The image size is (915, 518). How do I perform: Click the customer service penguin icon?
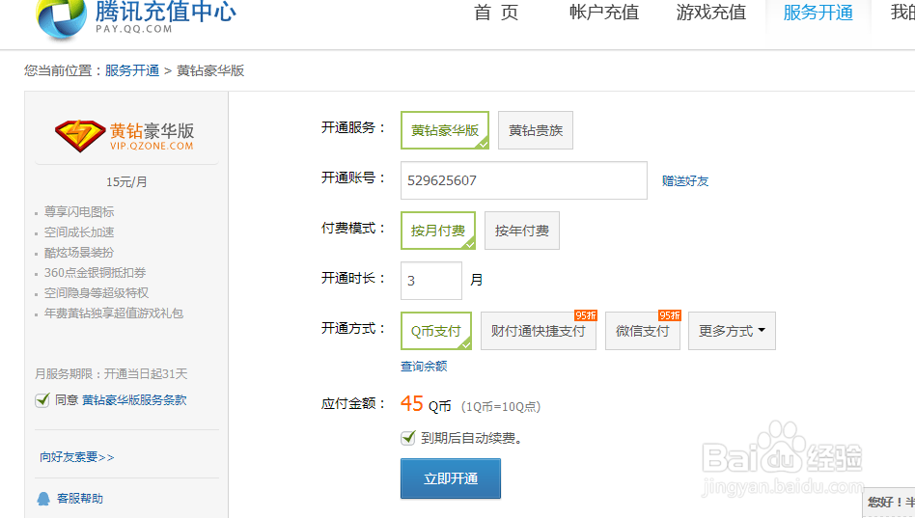tap(43, 499)
